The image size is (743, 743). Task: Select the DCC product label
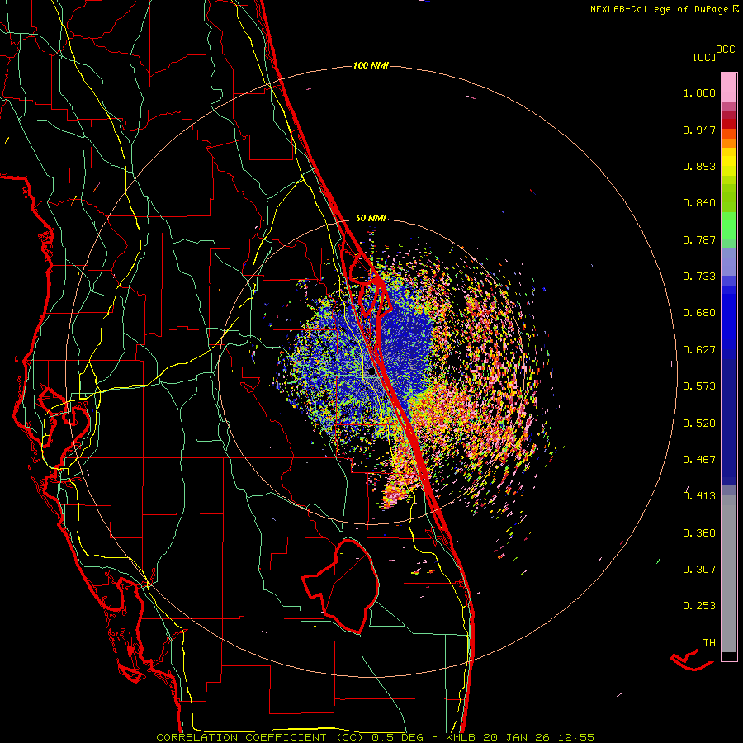(x=725, y=50)
